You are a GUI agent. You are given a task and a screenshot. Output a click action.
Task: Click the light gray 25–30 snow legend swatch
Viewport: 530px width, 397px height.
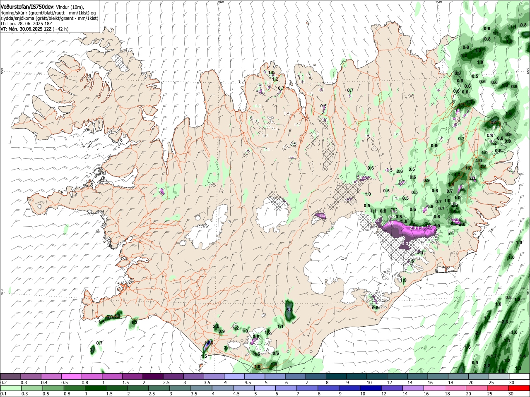(499, 376)
